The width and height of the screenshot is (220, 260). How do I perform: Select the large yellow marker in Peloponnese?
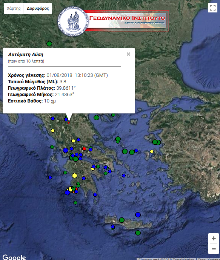75,176
